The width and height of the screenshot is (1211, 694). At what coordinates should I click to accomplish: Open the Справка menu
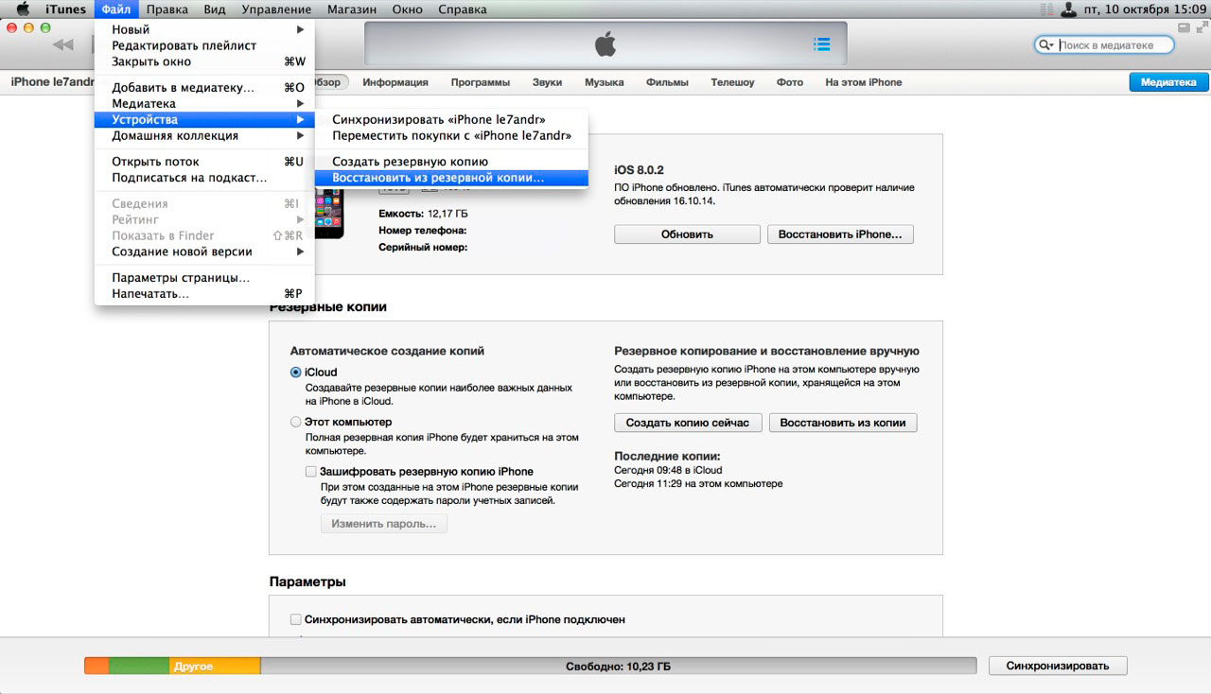[x=463, y=9]
